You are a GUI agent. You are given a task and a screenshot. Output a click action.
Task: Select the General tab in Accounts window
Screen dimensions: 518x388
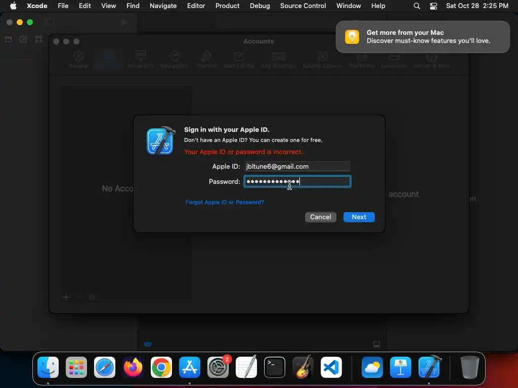(x=78, y=60)
